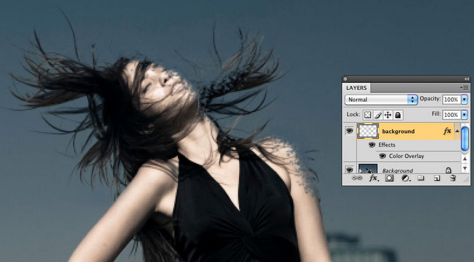
Task: Select the photo thumbnail of Background layer
Action: (368, 169)
